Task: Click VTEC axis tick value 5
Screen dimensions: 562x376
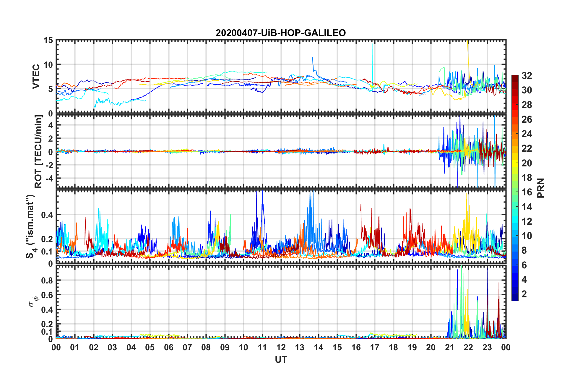Action: click(51, 89)
